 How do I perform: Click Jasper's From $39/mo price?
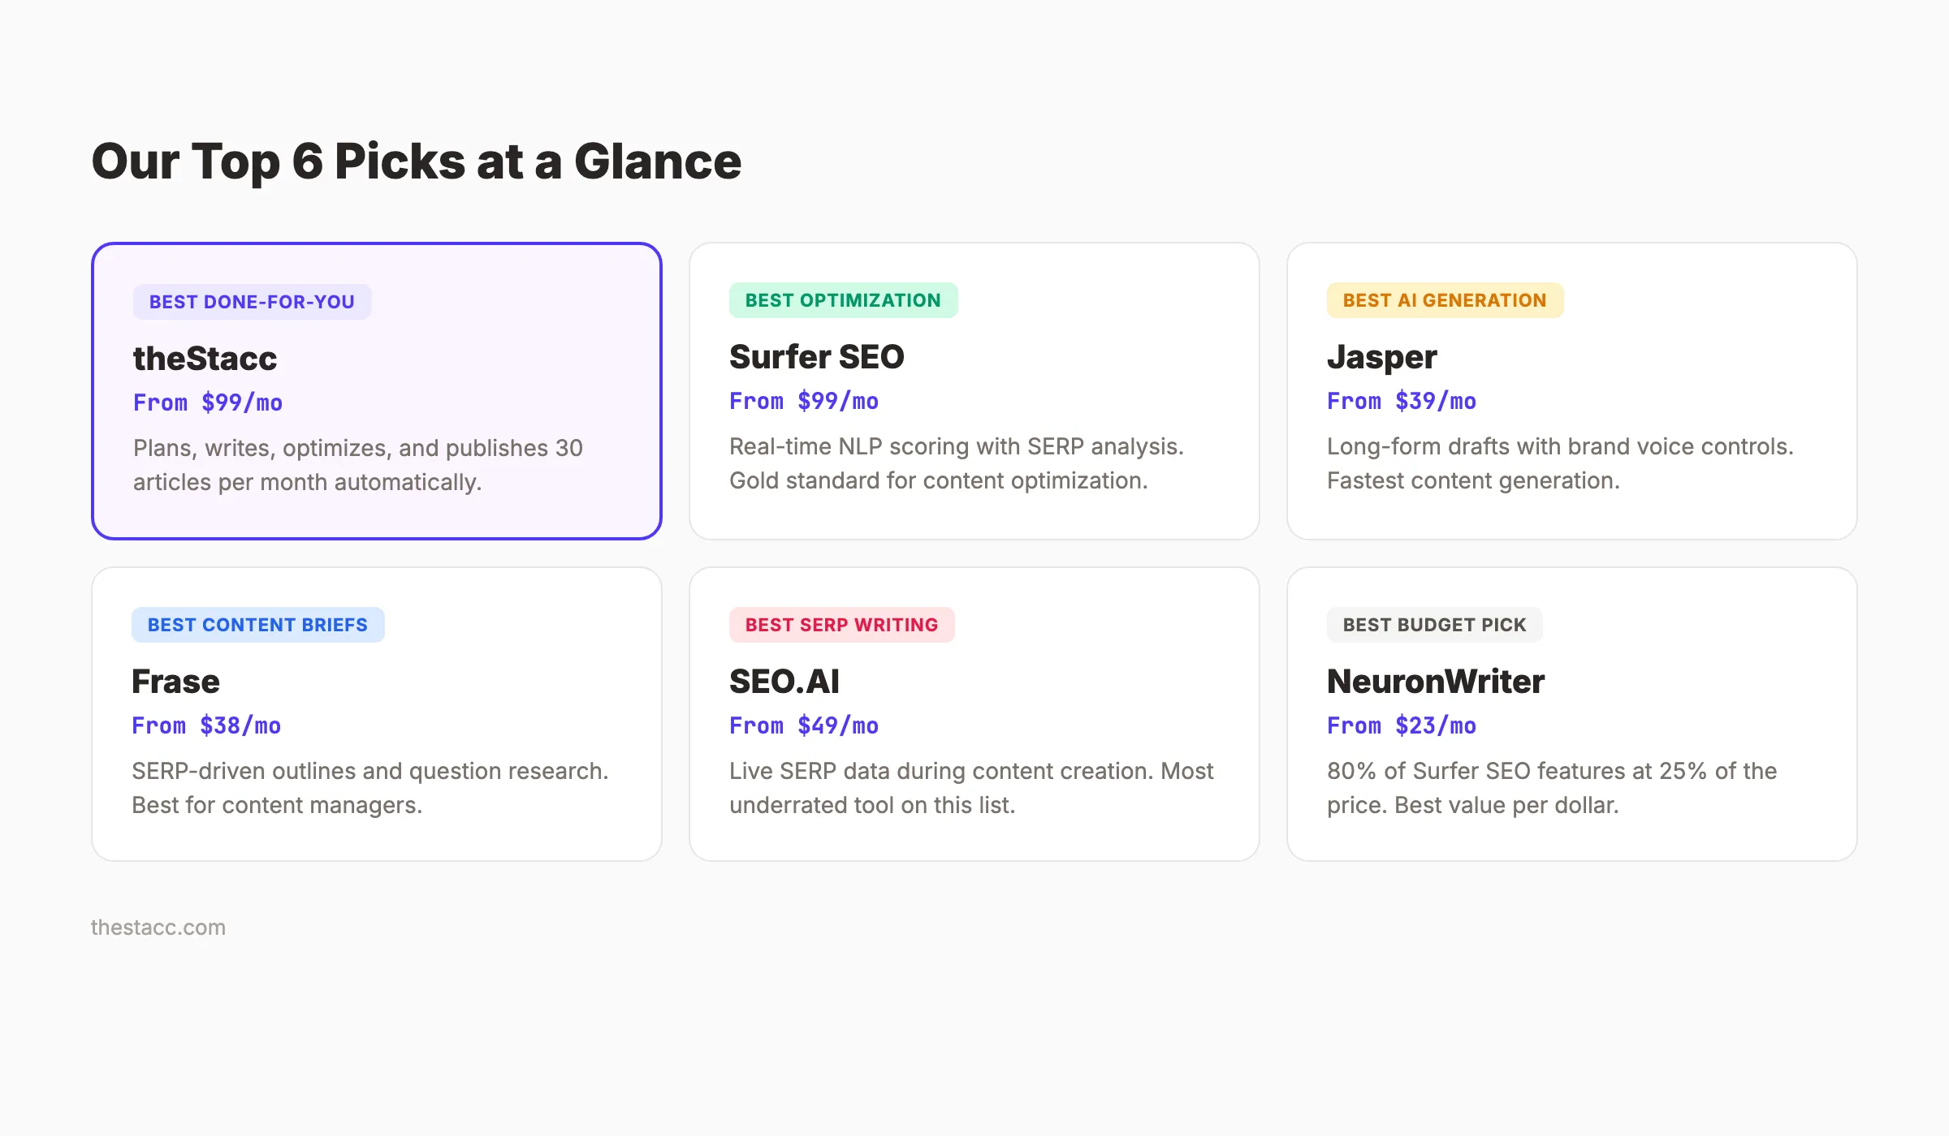pos(1401,401)
